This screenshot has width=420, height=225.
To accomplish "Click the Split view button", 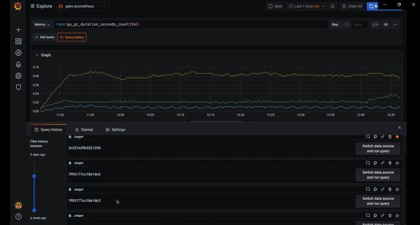I will [275, 7].
